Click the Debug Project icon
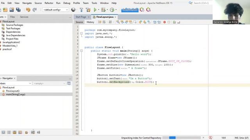This screenshot has width=250, height=140. 103,10
